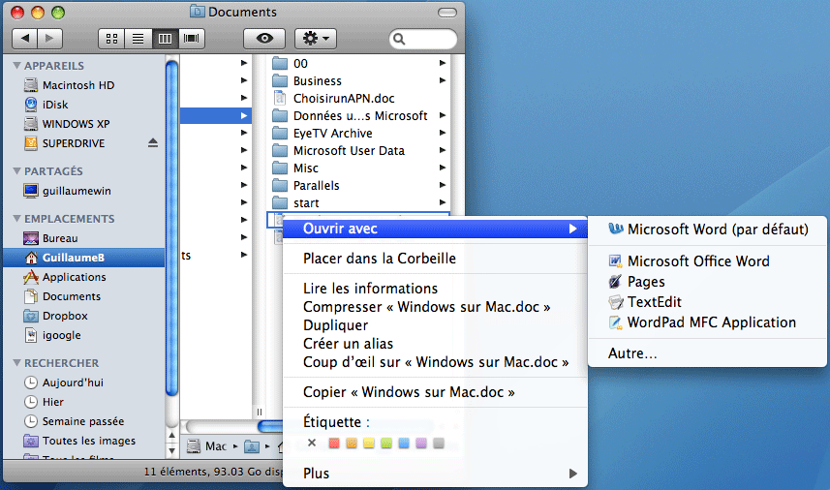
Task: Select Macintosh HD in the sidebar
Action: coord(78,85)
